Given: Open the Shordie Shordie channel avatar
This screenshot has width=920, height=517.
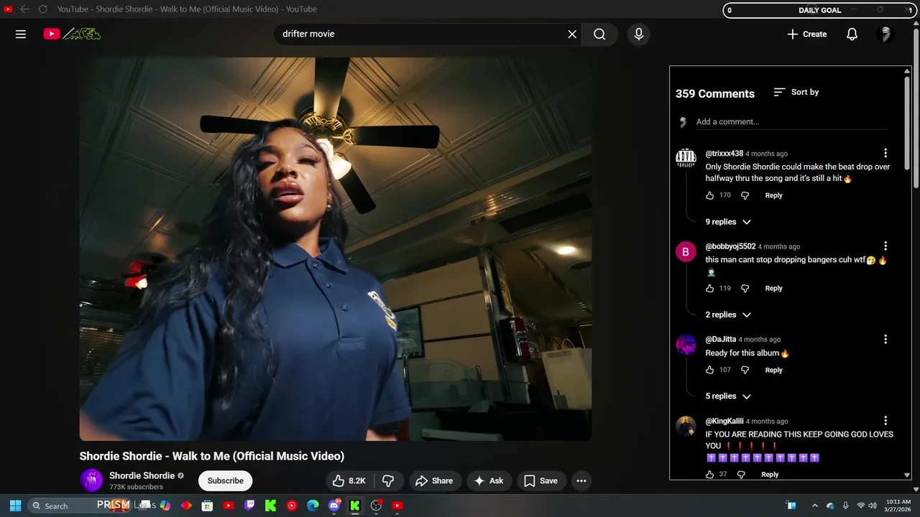Looking at the screenshot, I should (91, 480).
